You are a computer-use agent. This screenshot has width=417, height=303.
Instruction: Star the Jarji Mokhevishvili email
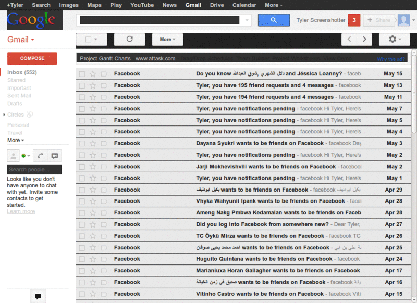click(x=93, y=167)
